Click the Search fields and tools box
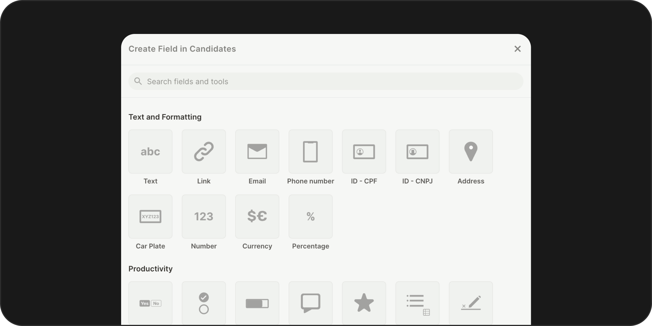 point(325,81)
